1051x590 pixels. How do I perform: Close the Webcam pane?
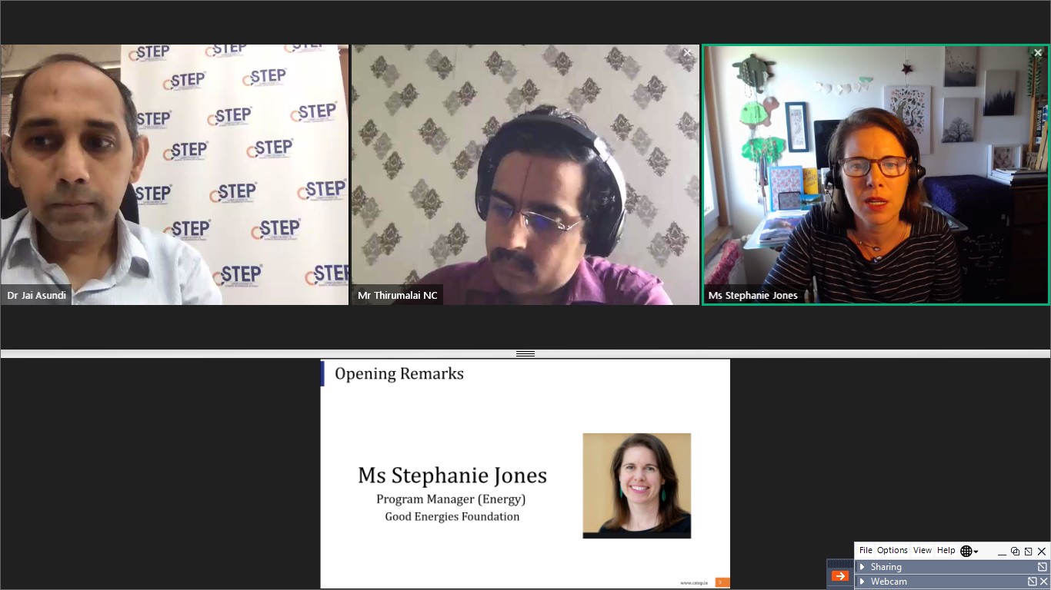coord(1043,582)
